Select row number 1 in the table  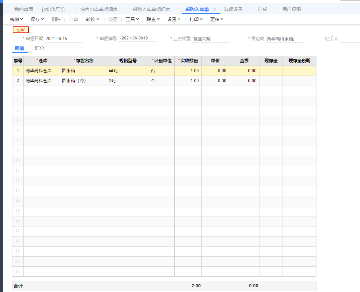click(18, 71)
